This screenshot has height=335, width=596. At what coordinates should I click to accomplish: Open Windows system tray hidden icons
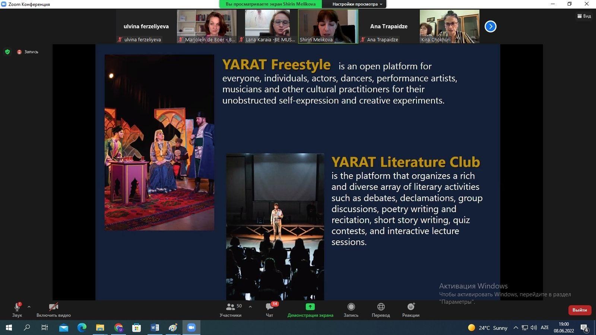pyautogui.click(x=516, y=328)
